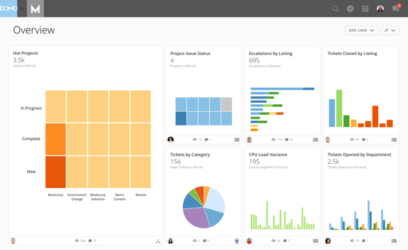The image size is (408, 250).
Task: Click the Tickets by Category owner avatar
Action: click(171, 241)
